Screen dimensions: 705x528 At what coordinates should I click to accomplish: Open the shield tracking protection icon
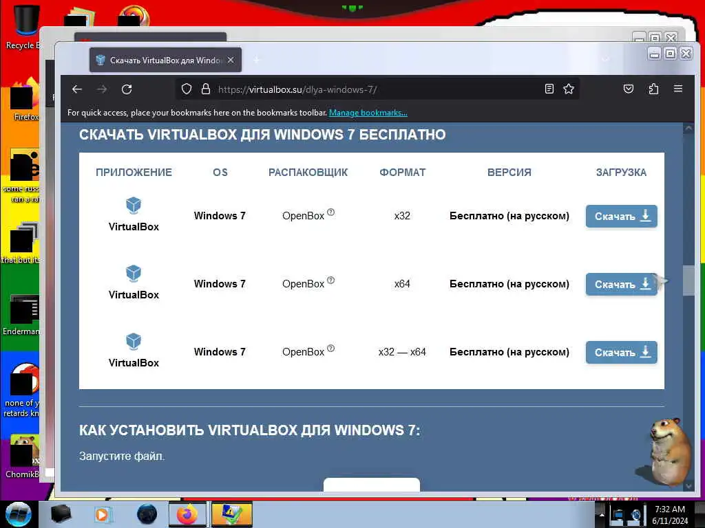[x=186, y=89]
